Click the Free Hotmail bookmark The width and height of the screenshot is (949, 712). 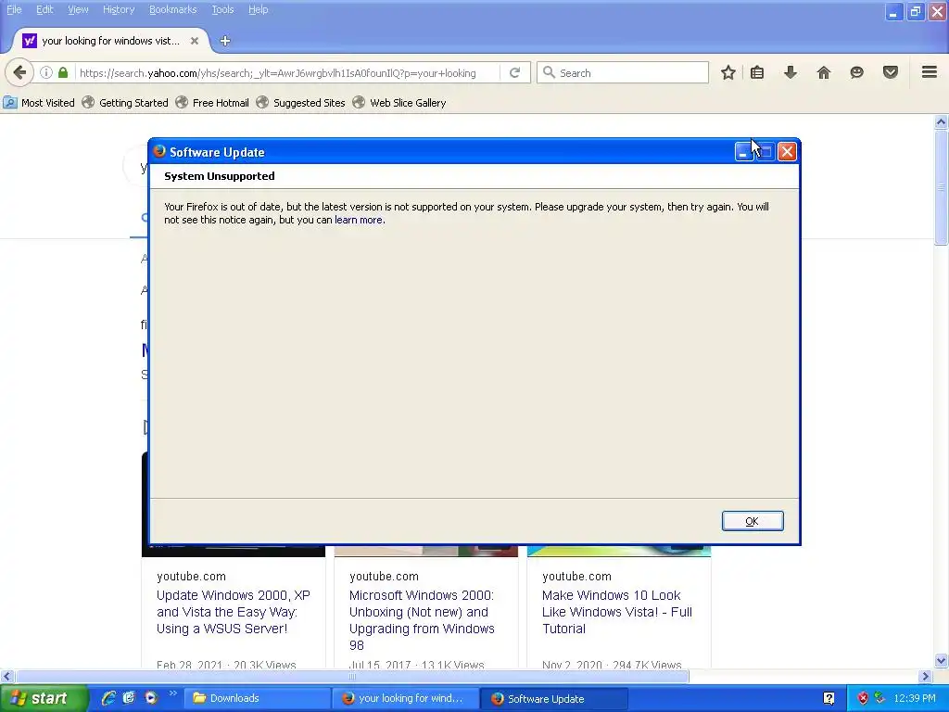click(212, 103)
